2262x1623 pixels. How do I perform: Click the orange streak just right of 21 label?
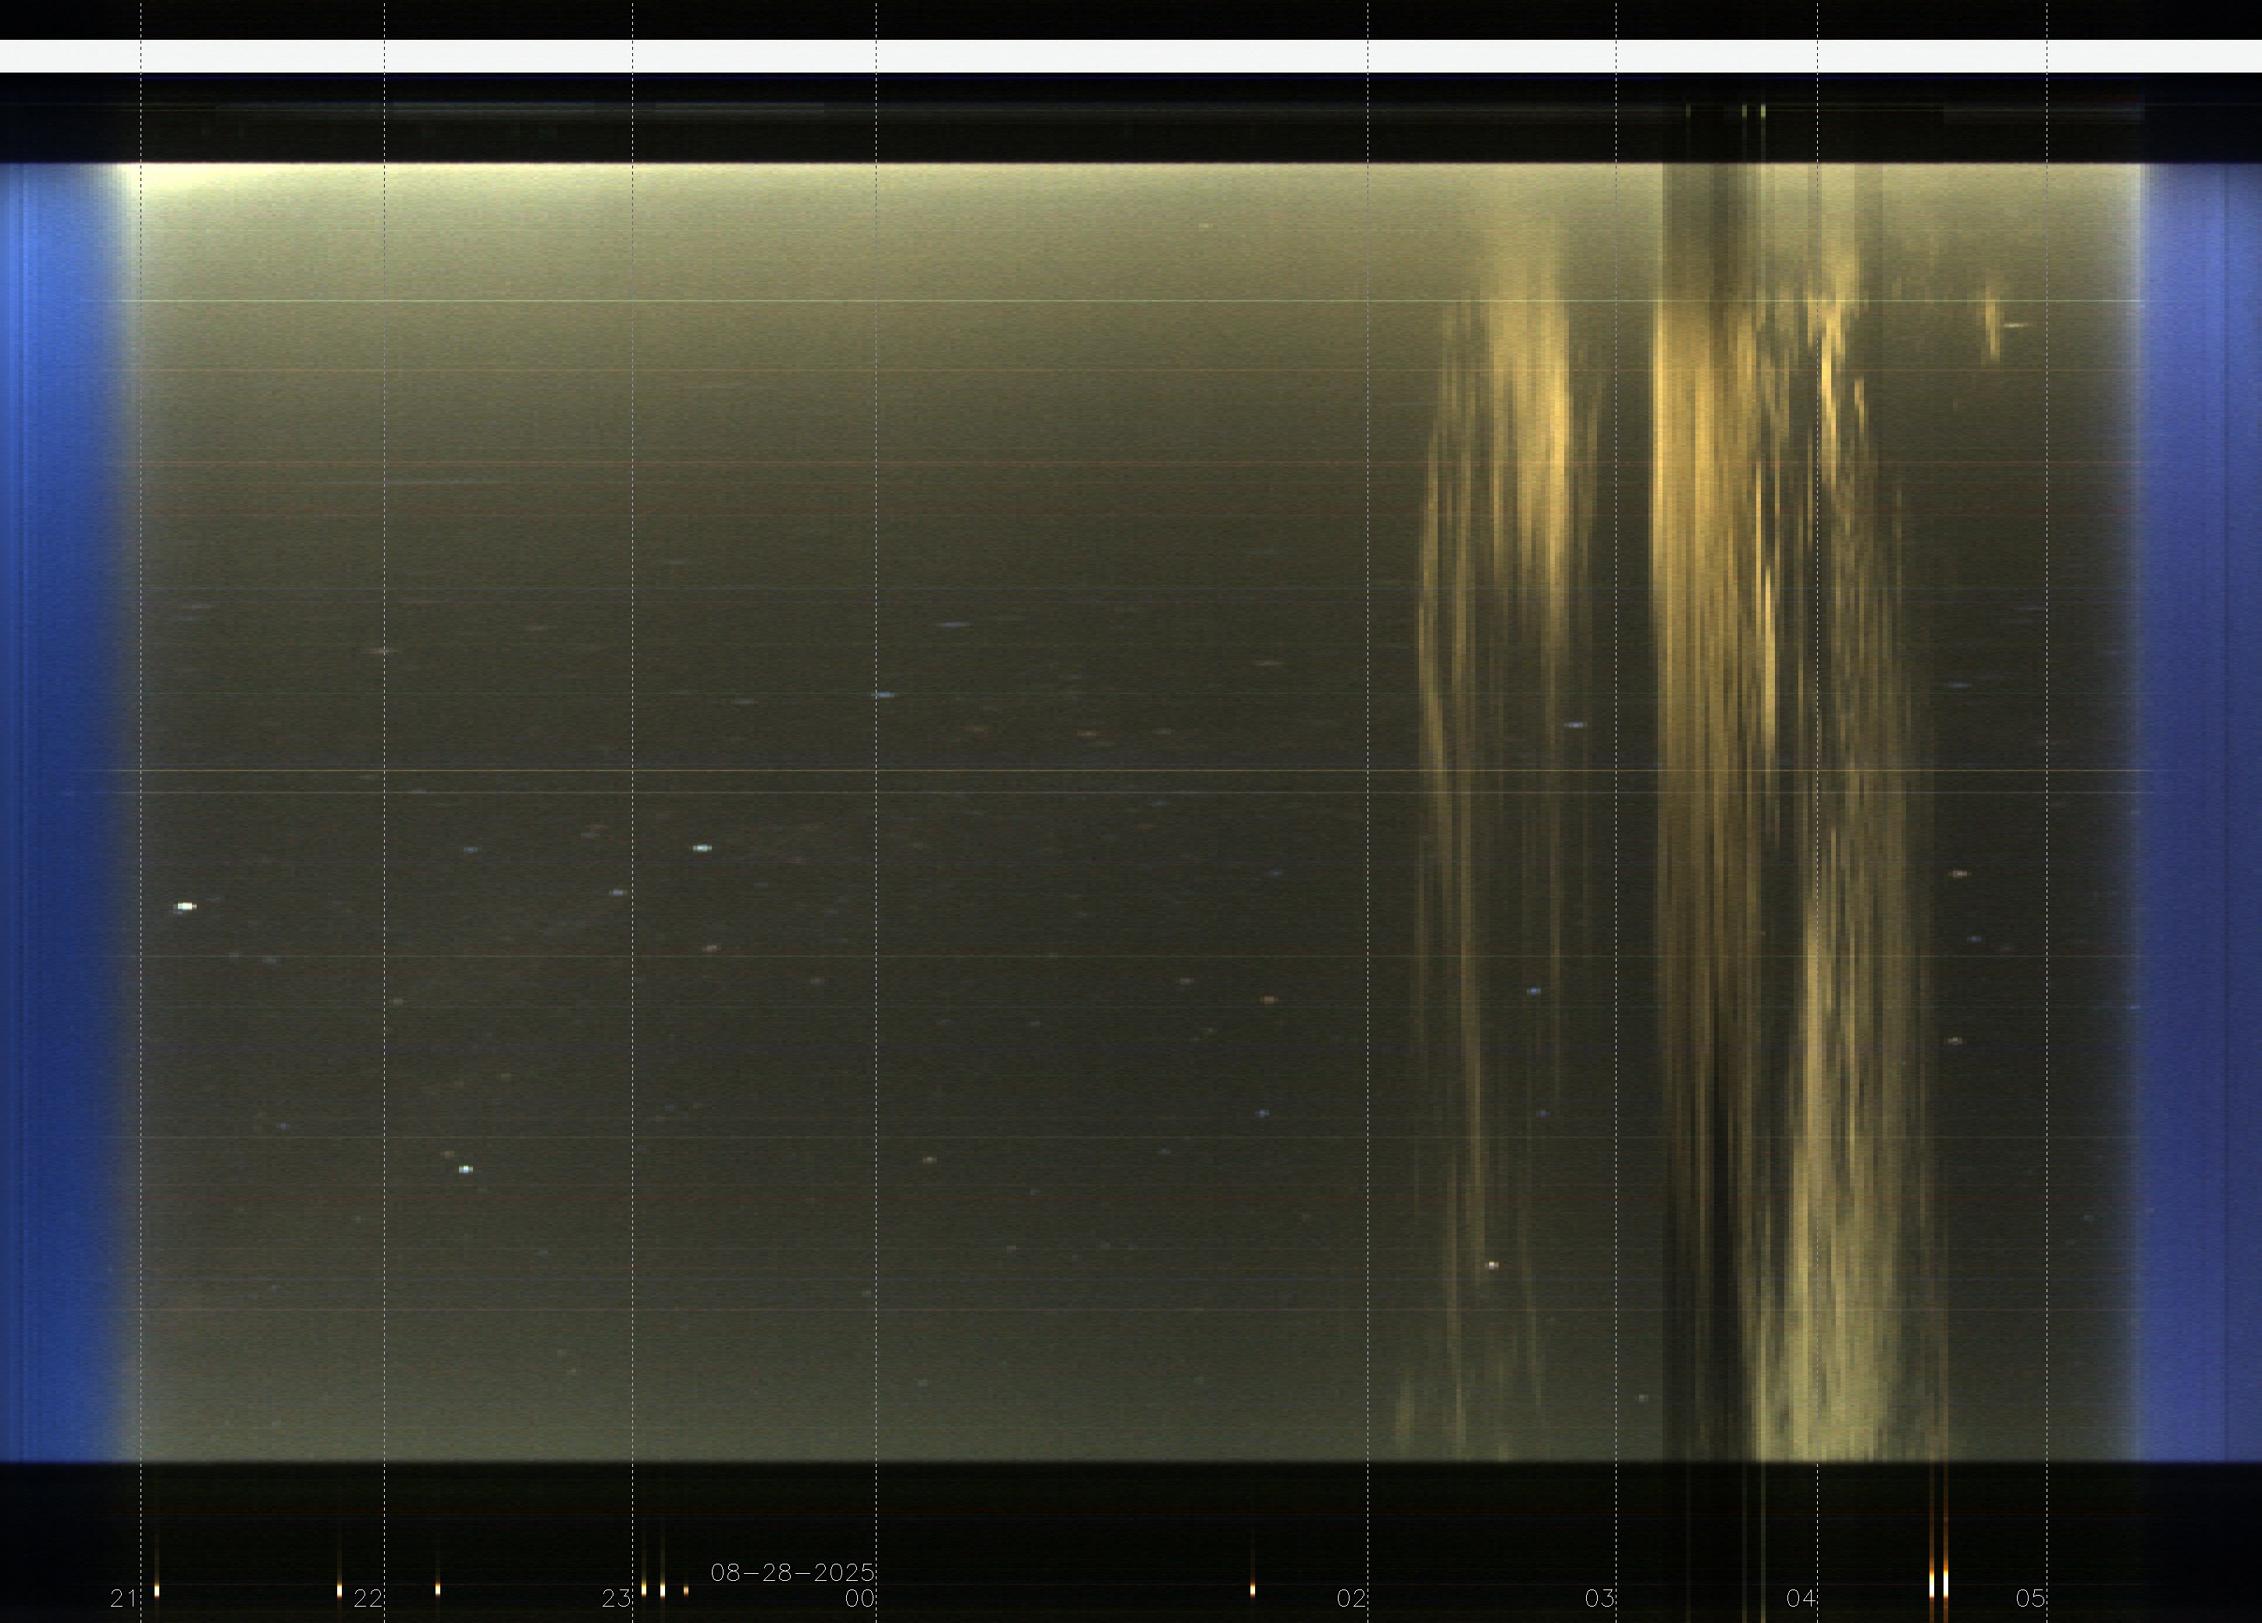pos(157,1591)
